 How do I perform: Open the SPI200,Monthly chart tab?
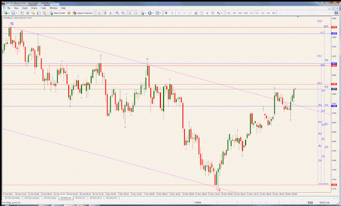click(x=12, y=198)
